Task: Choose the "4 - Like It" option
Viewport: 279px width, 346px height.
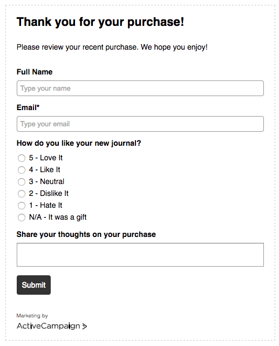Action: click(x=22, y=170)
